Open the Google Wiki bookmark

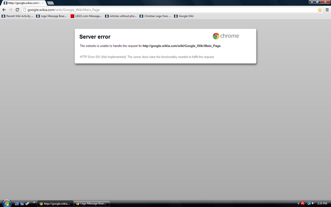184,16
